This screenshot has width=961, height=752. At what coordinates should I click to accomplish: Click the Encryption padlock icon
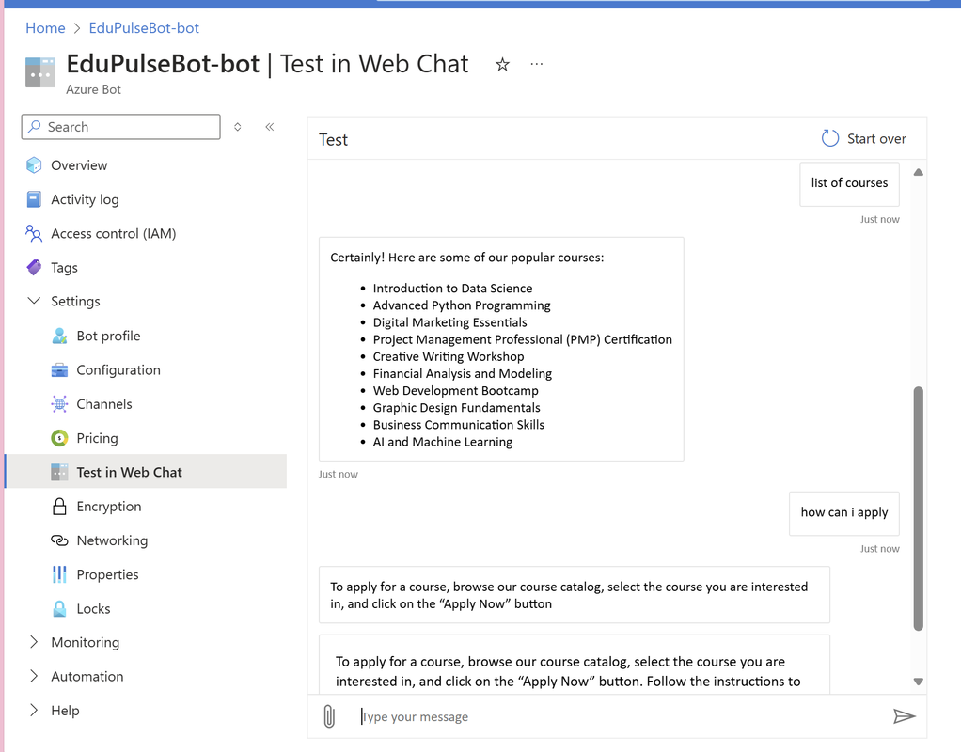(x=59, y=507)
